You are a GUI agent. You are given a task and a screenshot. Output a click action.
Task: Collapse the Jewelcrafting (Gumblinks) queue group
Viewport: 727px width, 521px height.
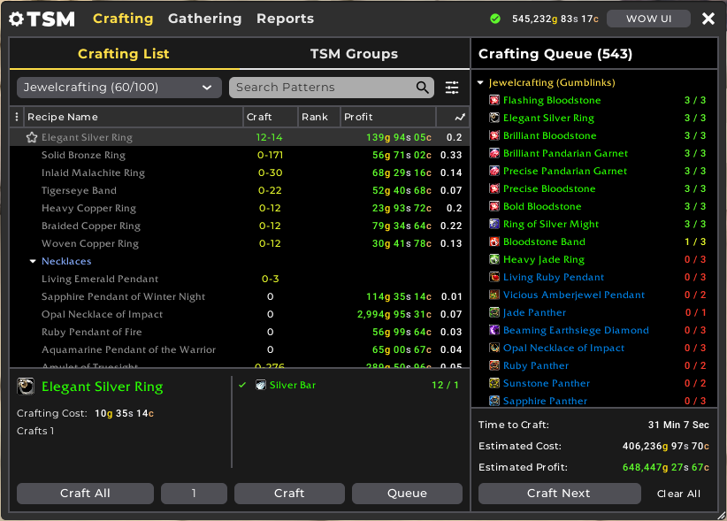click(x=481, y=83)
